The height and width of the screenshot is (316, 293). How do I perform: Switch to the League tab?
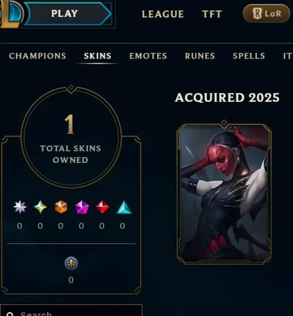click(x=163, y=14)
